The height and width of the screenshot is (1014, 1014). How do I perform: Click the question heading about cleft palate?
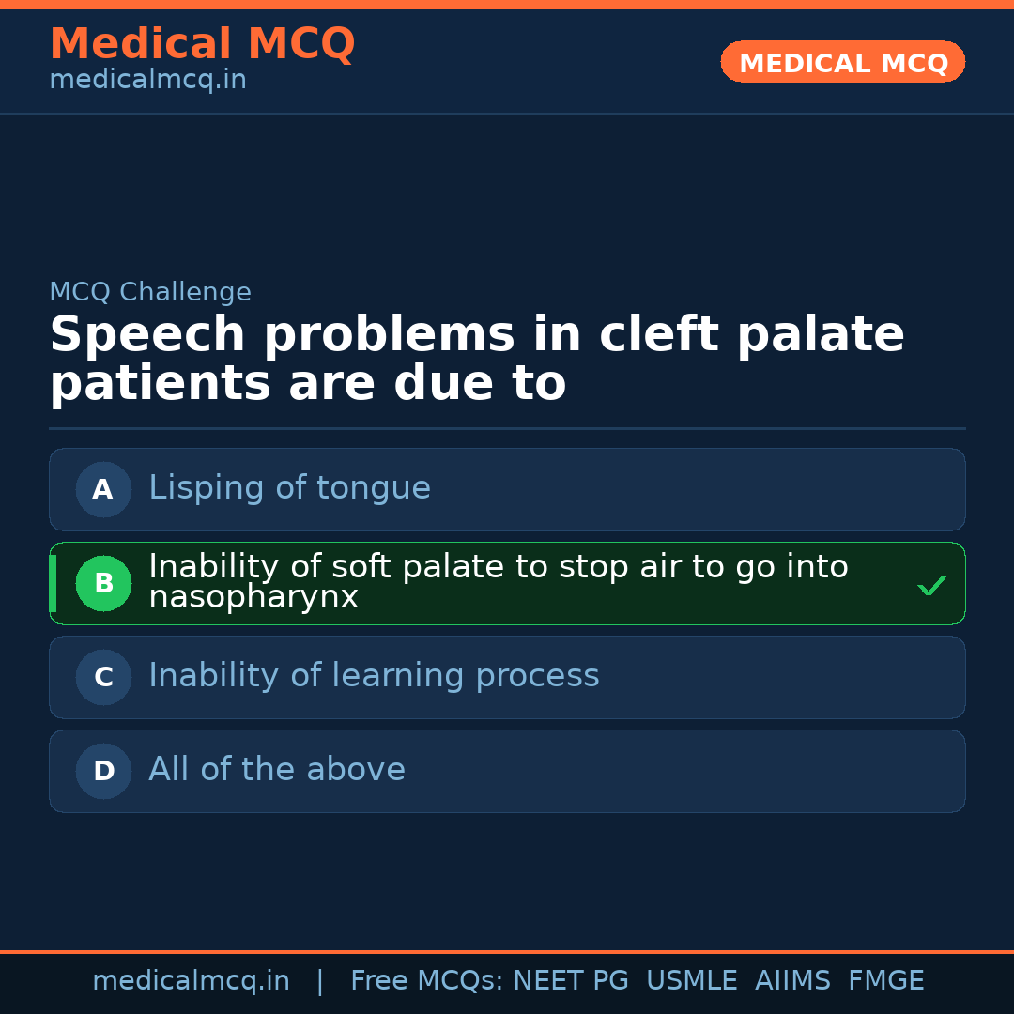477,360
